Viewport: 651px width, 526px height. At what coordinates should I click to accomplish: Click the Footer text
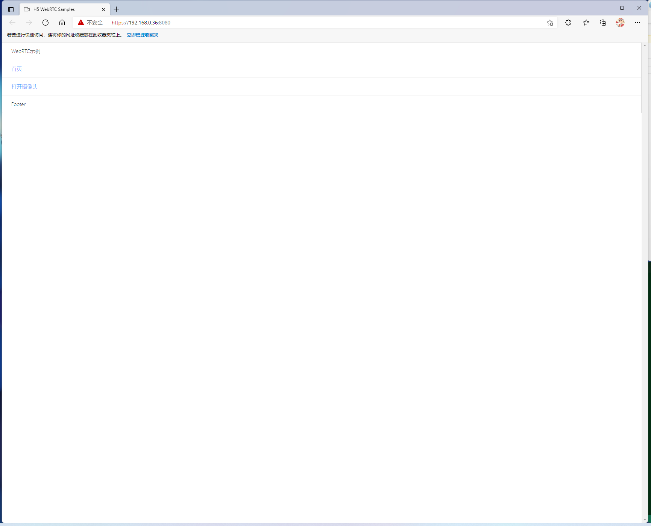tap(18, 104)
